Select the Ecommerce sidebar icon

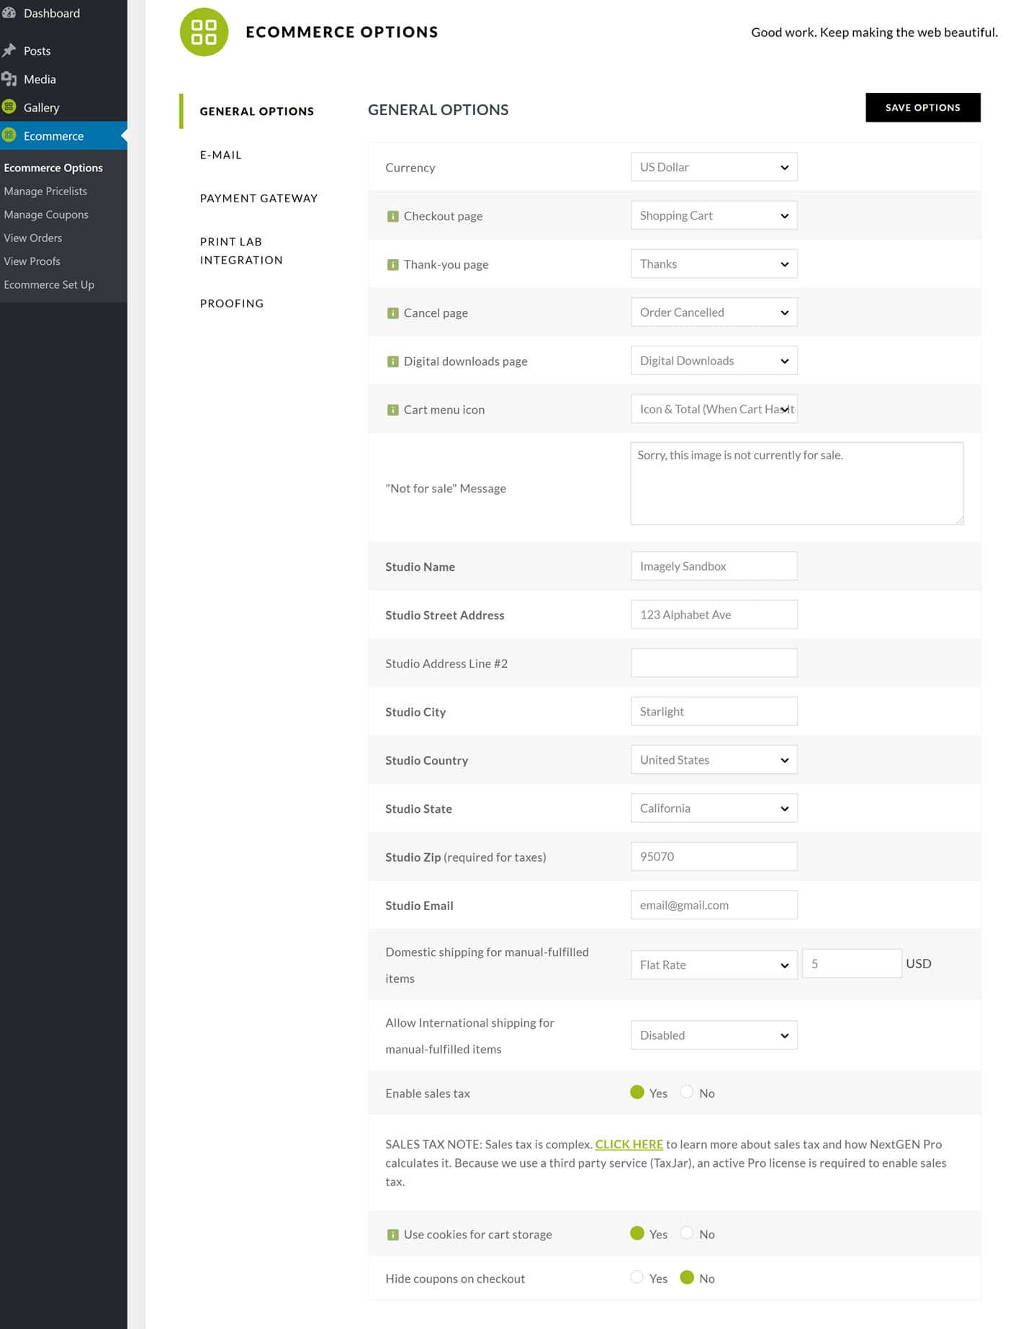[9, 135]
